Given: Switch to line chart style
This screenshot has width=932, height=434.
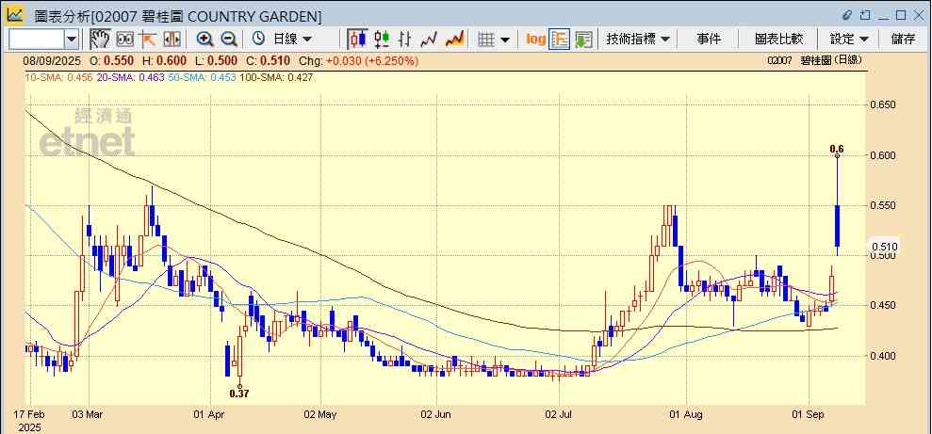Looking at the screenshot, I should pos(429,40).
